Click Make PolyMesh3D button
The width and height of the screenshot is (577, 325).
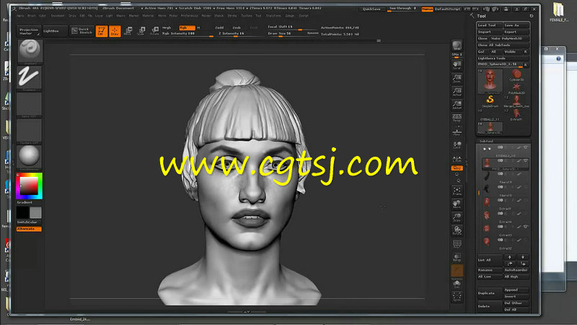pos(510,38)
